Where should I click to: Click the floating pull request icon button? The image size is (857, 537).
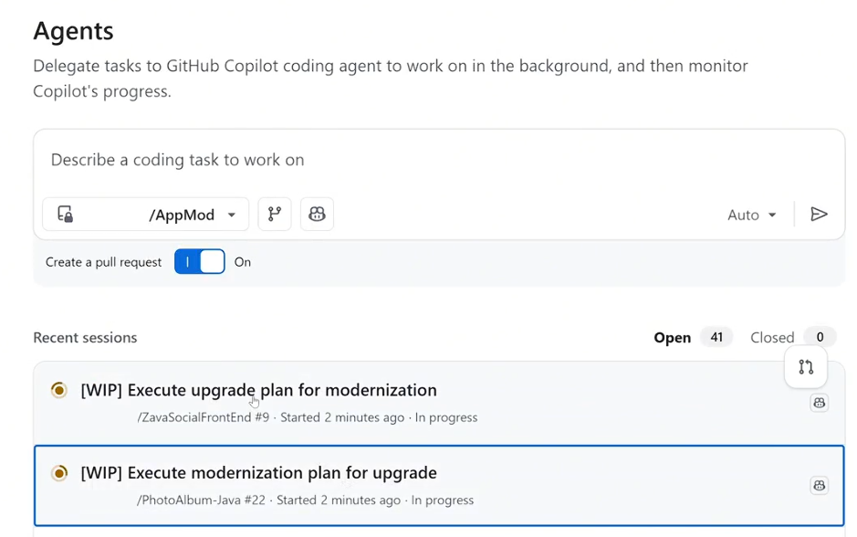pyautogui.click(x=806, y=367)
